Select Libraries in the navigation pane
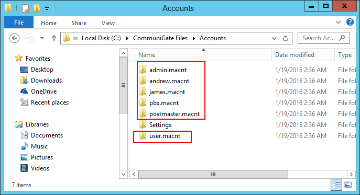360x195 pixels. pyautogui.click(x=37, y=124)
